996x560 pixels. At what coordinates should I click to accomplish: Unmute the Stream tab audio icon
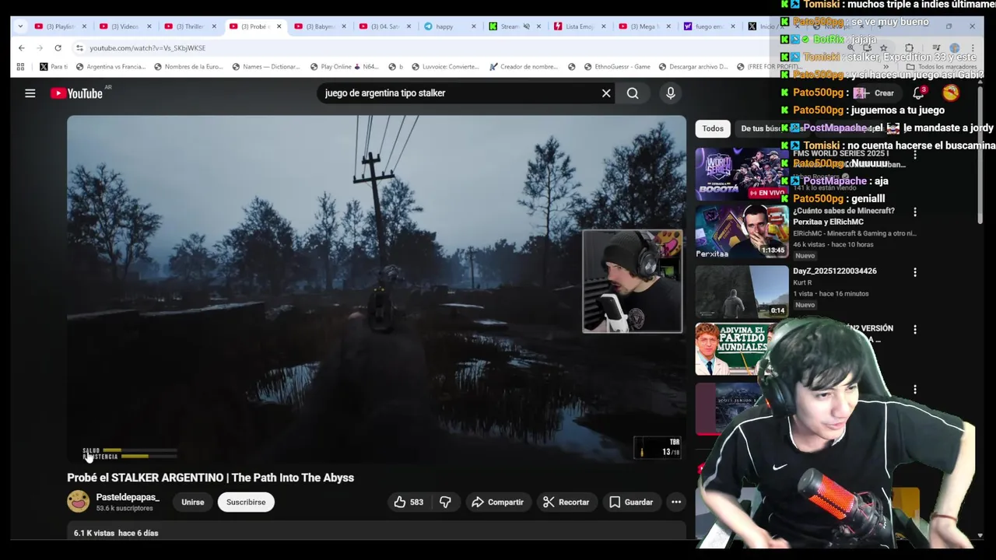(x=526, y=26)
